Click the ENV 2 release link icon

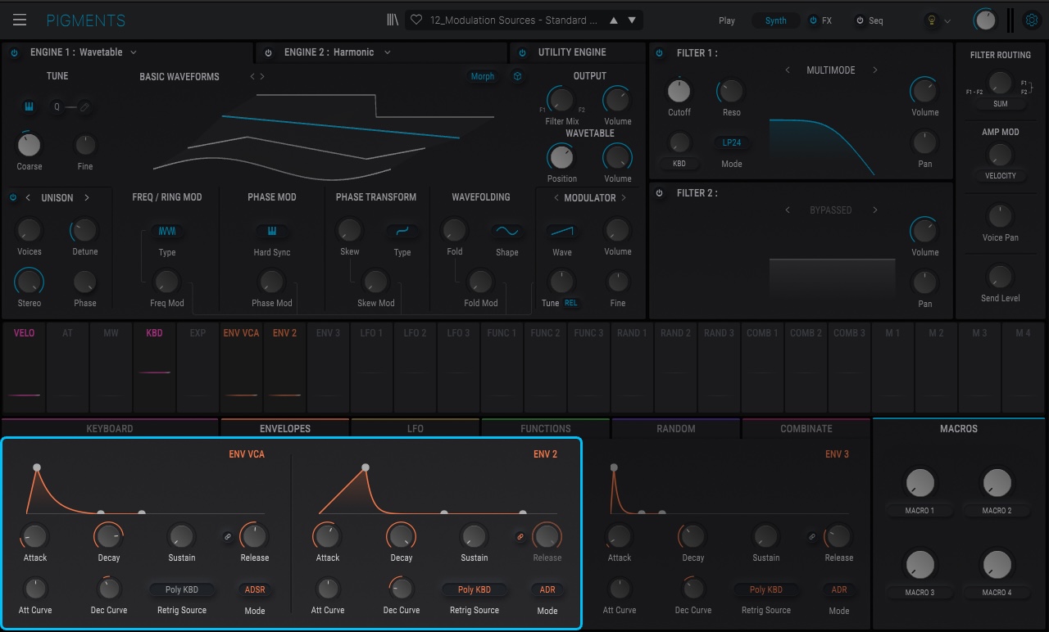(x=520, y=537)
